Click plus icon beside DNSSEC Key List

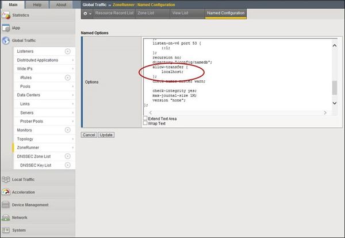(67, 165)
